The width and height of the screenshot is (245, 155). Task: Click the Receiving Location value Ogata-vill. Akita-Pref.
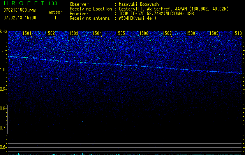[153, 9]
